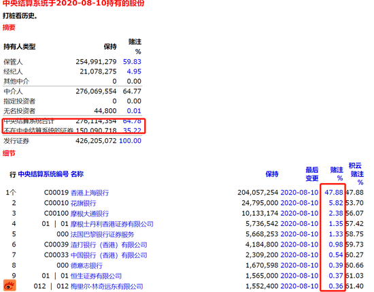Sort by 名称 column header
Image resolution: width=374 pixels, height=292 pixels.
click(x=77, y=174)
